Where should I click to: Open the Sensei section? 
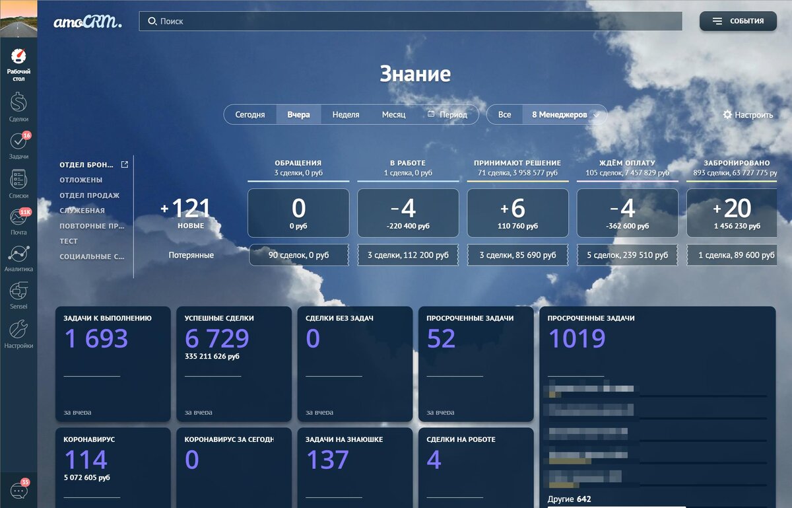[18, 295]
